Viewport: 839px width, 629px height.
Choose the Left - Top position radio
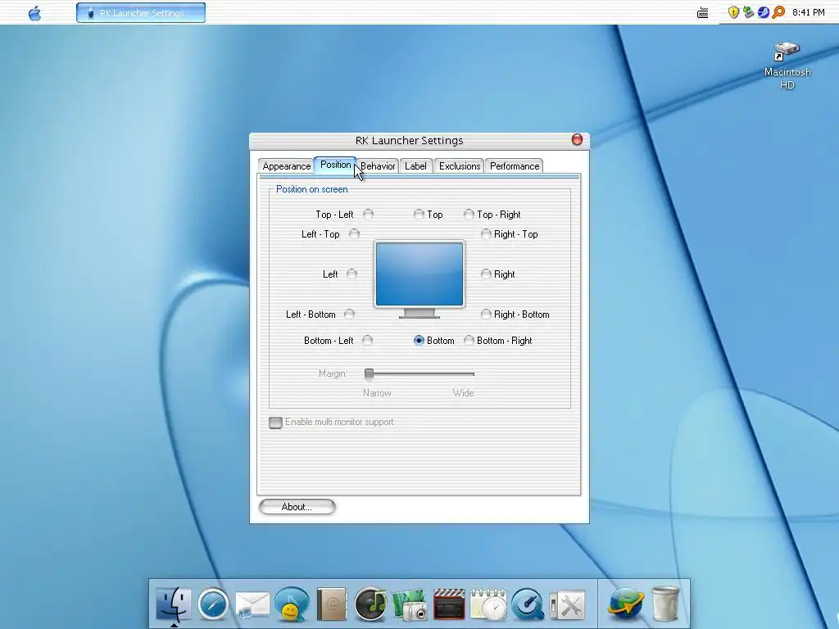point(354,234)
